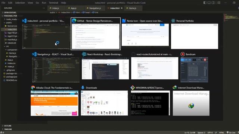Open the Selection menu
The image size is (239, 134).
[20, 3]
